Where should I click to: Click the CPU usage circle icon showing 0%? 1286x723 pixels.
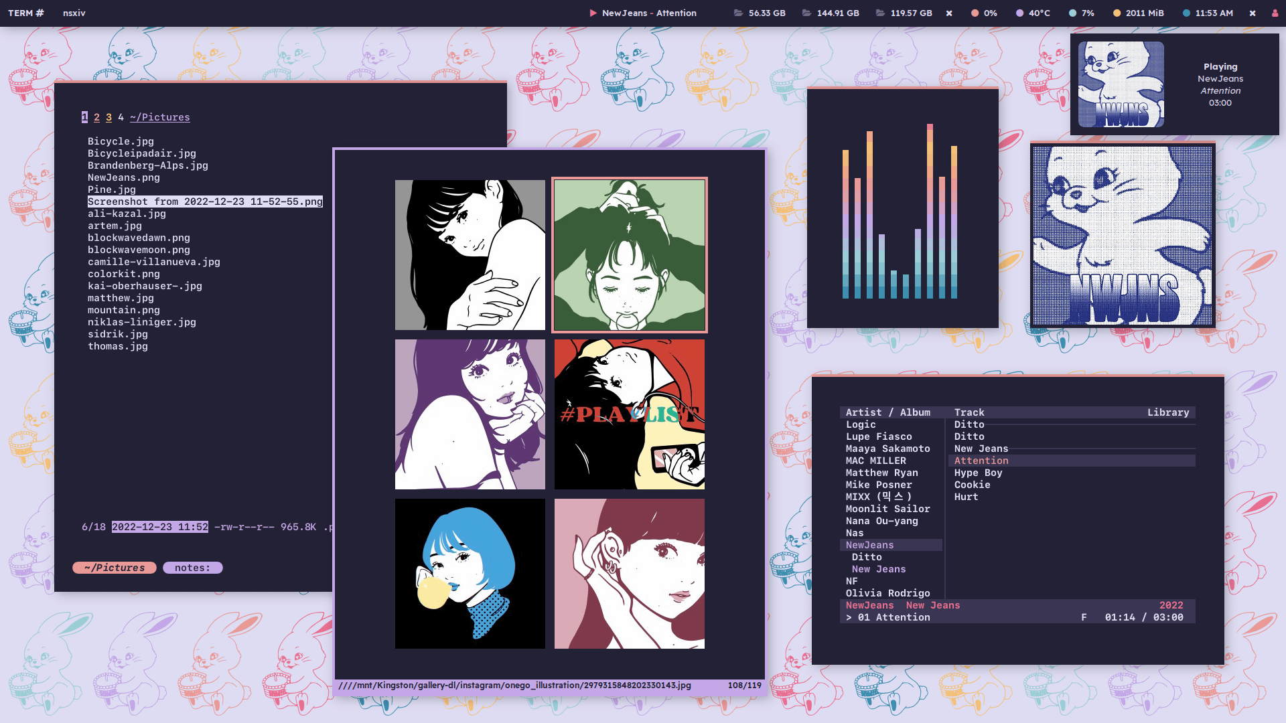click(975, 13)
